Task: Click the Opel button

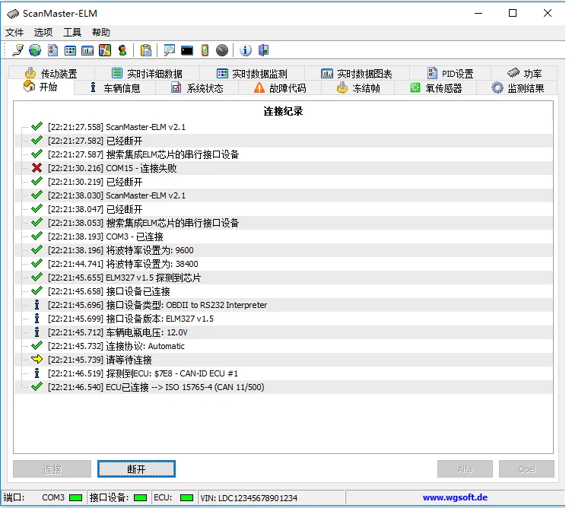Action: pos(527,469)
